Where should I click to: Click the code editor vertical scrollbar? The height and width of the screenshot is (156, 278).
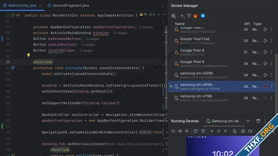coord(167,68)
